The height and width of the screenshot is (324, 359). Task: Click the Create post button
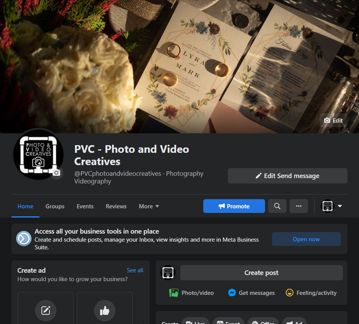261,273
